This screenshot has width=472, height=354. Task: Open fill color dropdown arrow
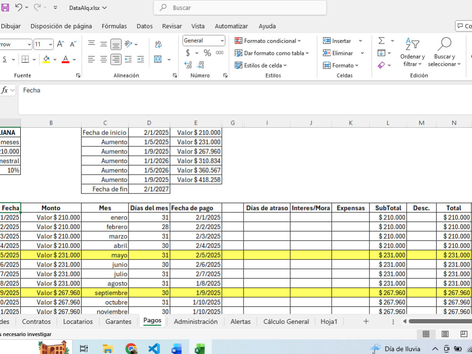(55, 59)
